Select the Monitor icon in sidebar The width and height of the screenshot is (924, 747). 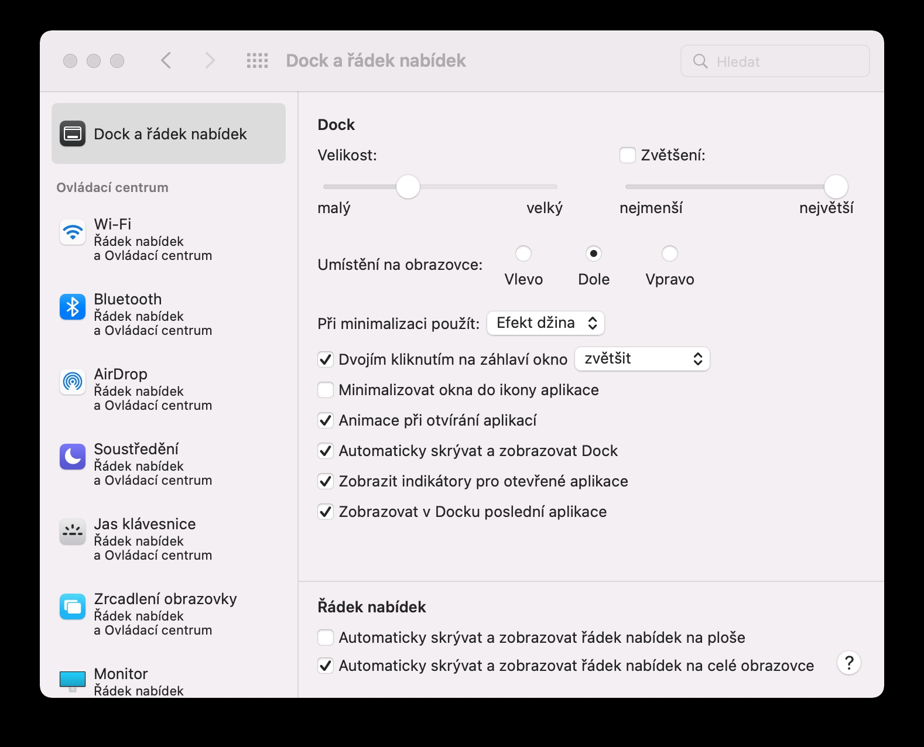coord(73,681)
